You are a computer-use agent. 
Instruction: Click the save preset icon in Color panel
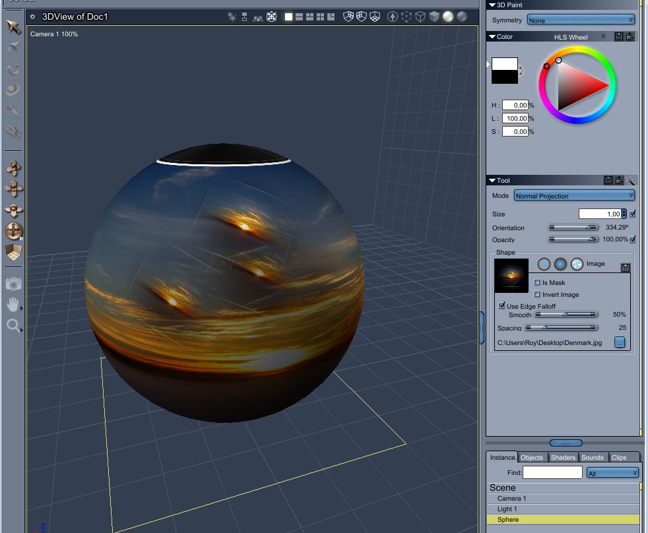click(619, 37)
